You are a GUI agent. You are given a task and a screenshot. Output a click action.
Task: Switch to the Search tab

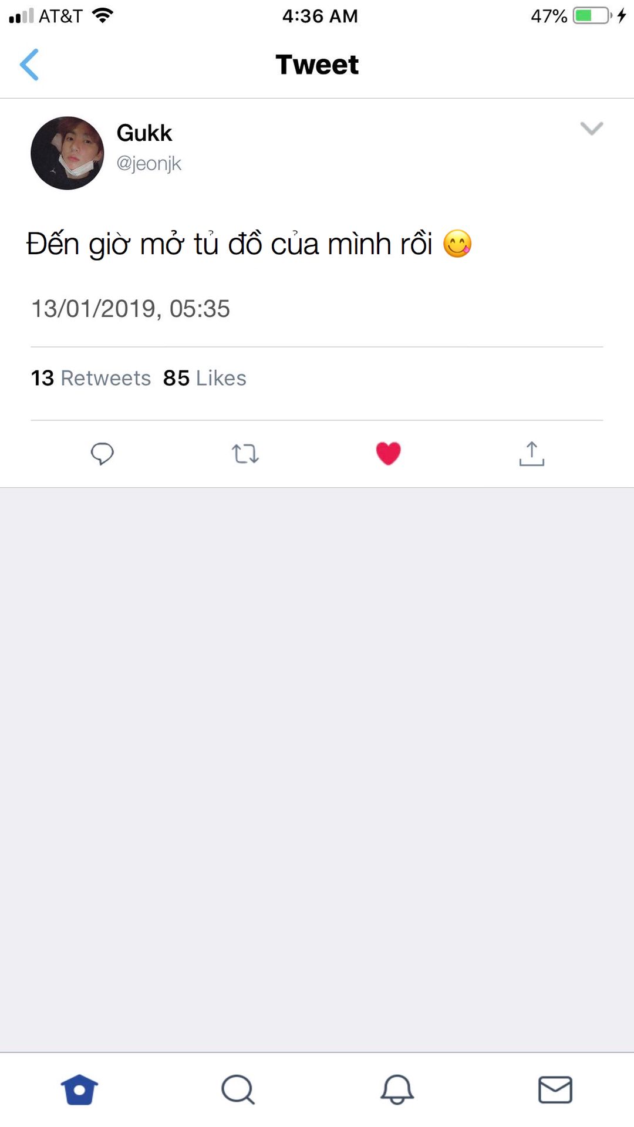[x=238, y=1090]
